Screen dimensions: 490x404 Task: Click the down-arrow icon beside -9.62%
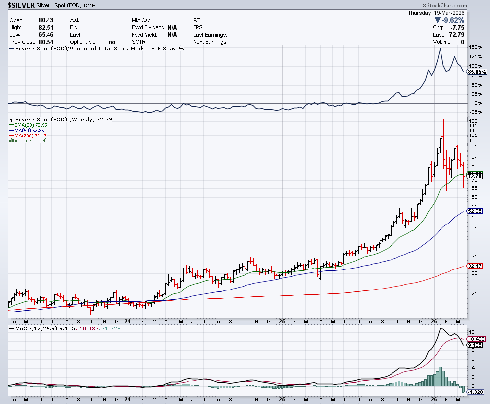438,20
